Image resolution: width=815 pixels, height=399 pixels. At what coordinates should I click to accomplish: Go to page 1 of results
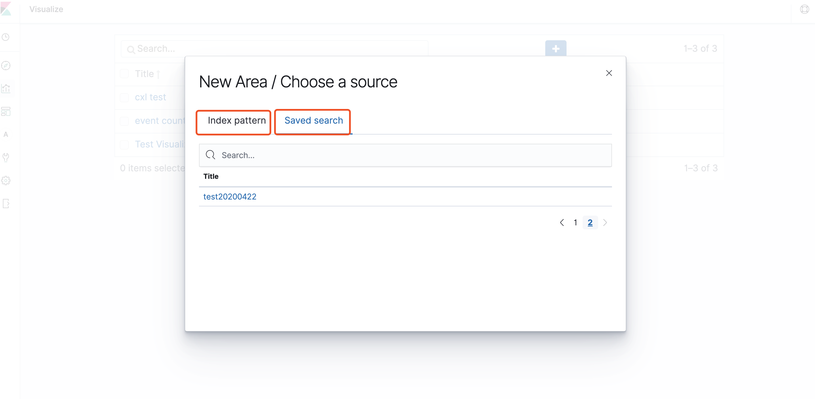pos(575,222)
